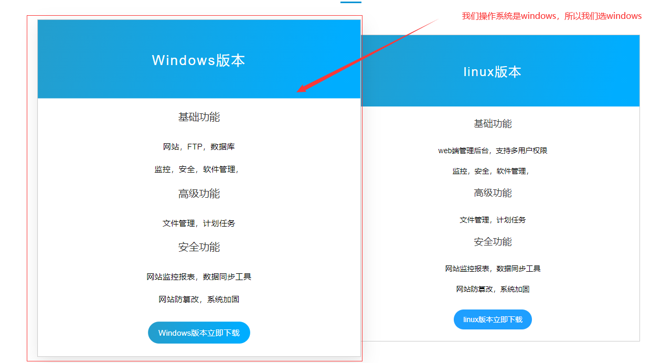Click 安全功能 heading in the linux card

493,242
